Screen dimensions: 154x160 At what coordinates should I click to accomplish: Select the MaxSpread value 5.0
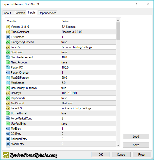pyautogui.click(x=64, y=83)
